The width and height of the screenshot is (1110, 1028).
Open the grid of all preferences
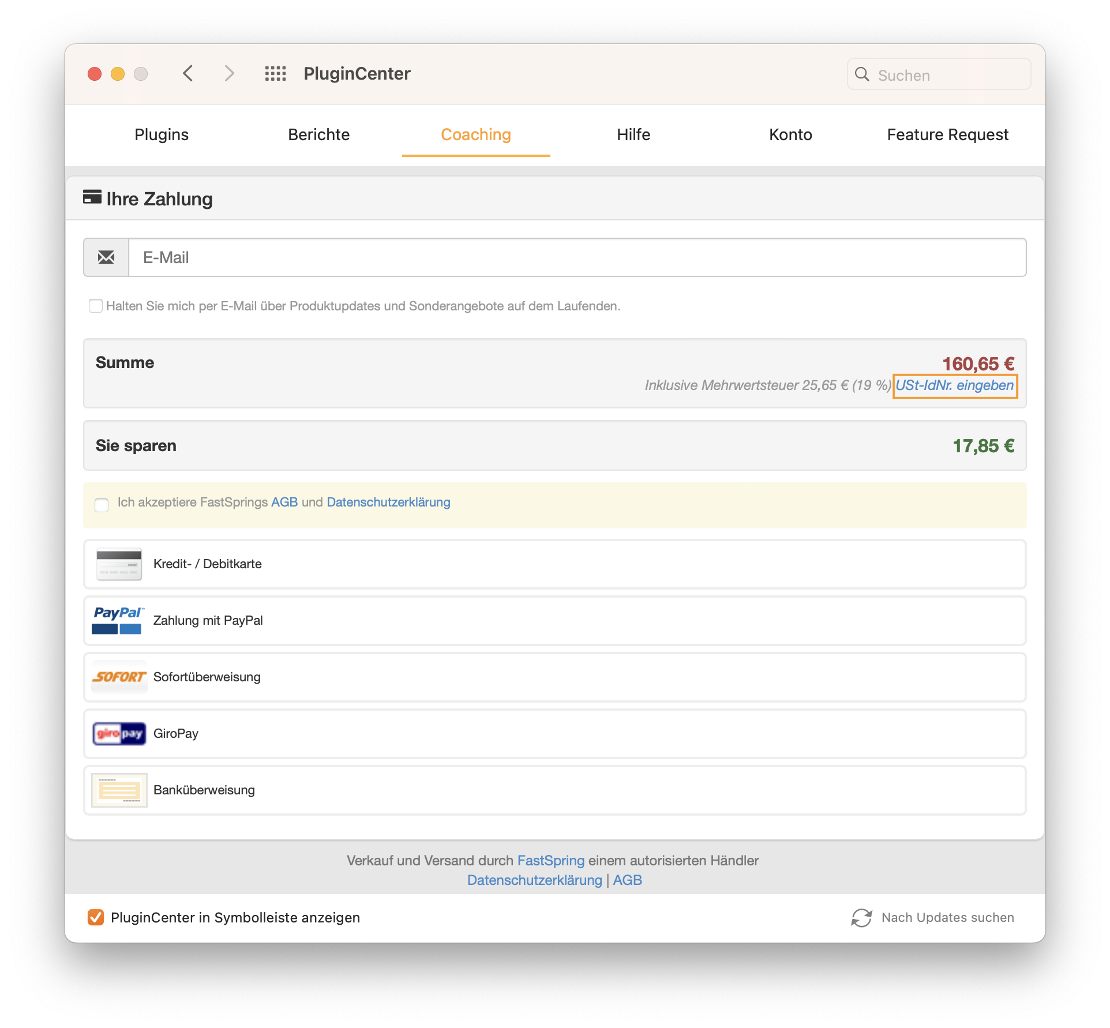pos(275,74)
